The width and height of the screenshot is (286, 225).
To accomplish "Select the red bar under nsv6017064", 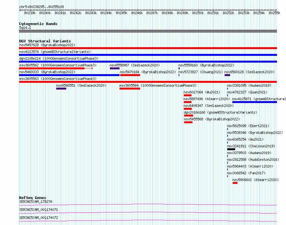I will tap(188, 95).
